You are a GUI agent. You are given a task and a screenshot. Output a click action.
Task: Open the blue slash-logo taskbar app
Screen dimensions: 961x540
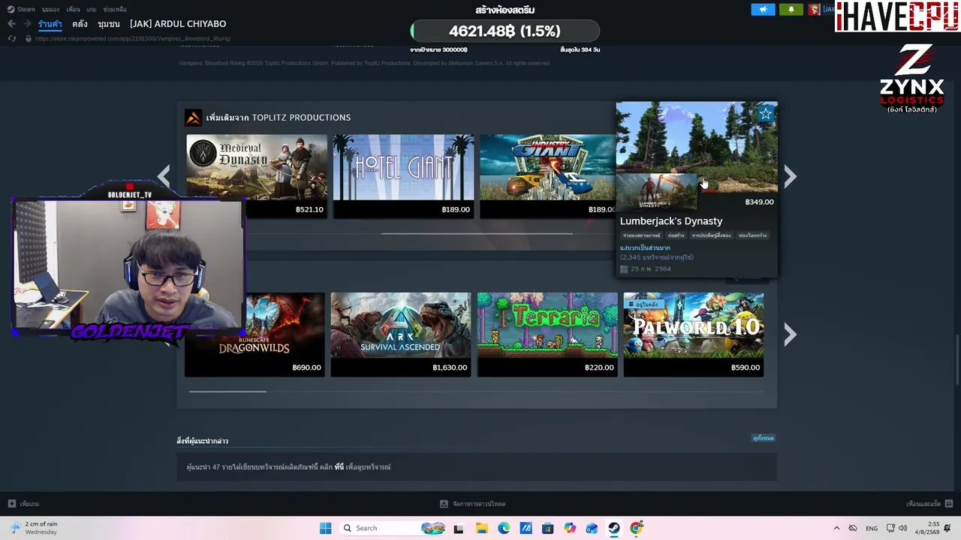(x=526, y=528)
